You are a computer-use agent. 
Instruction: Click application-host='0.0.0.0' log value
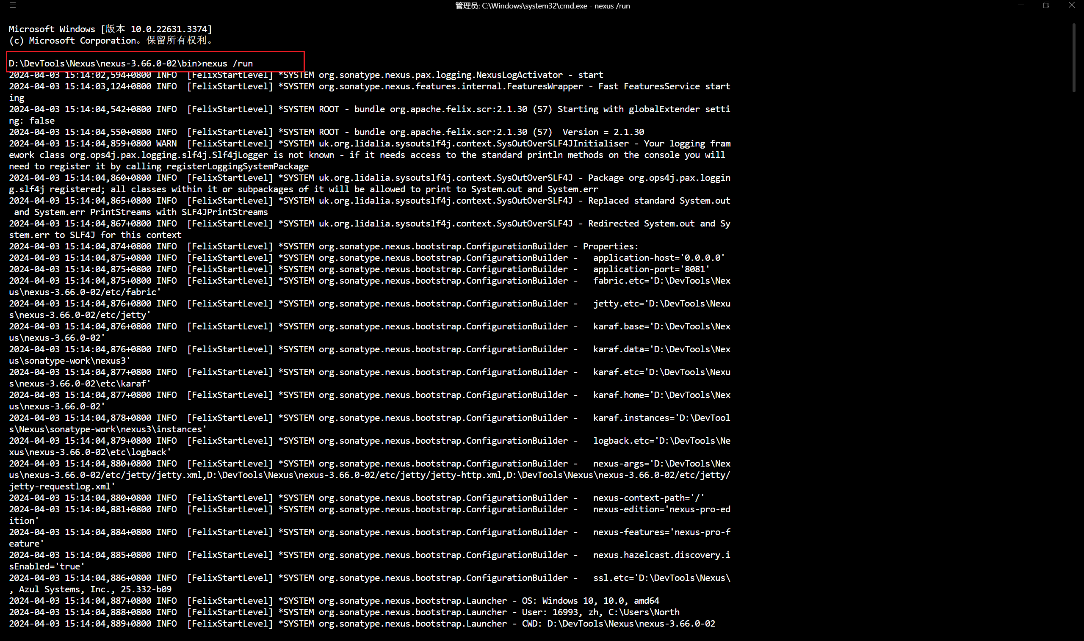point(658,258)
